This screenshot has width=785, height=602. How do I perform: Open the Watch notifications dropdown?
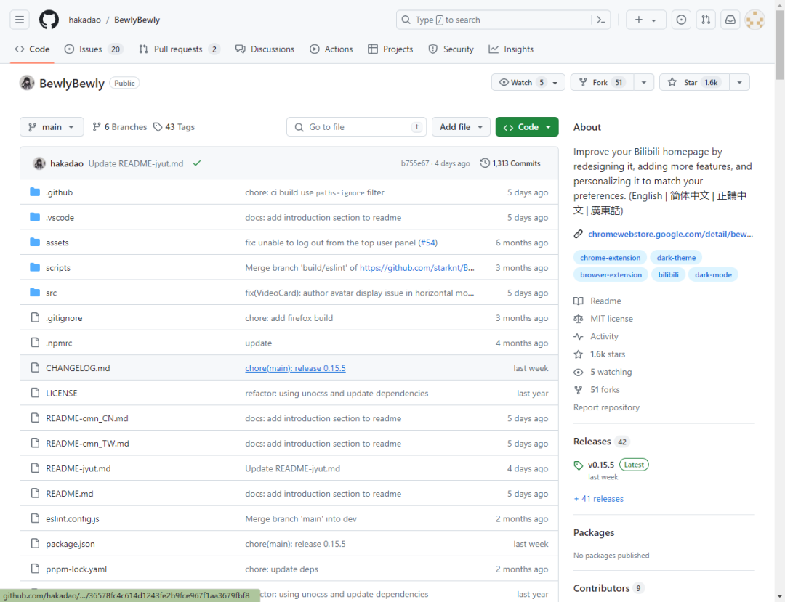pos(528,83)
